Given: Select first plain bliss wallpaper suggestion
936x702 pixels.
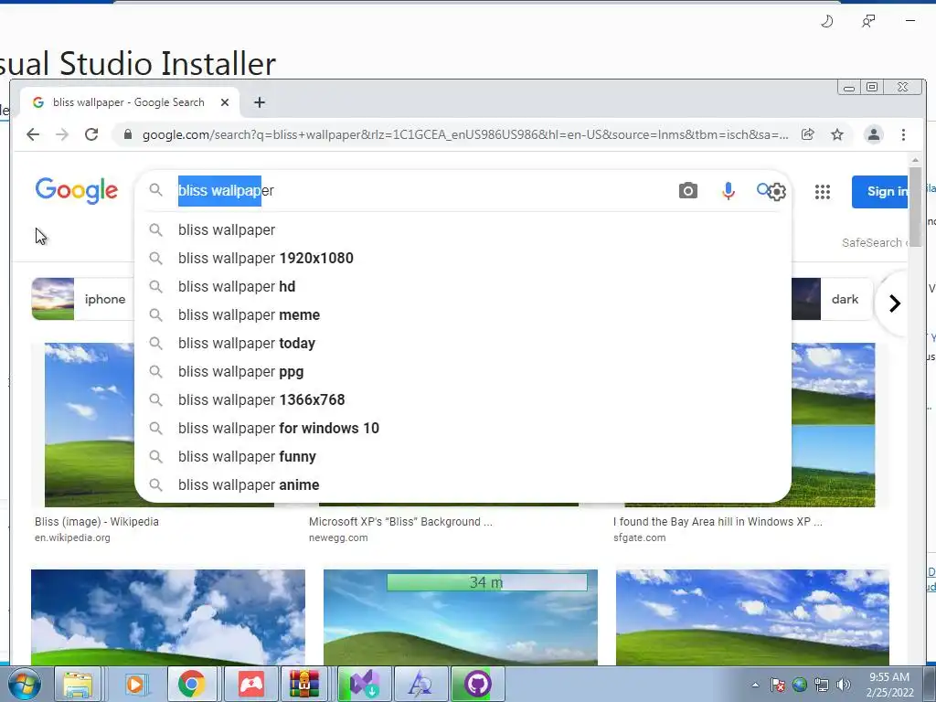Looking at the screenshot, I should pyautogui.click(x=463, y=229).
